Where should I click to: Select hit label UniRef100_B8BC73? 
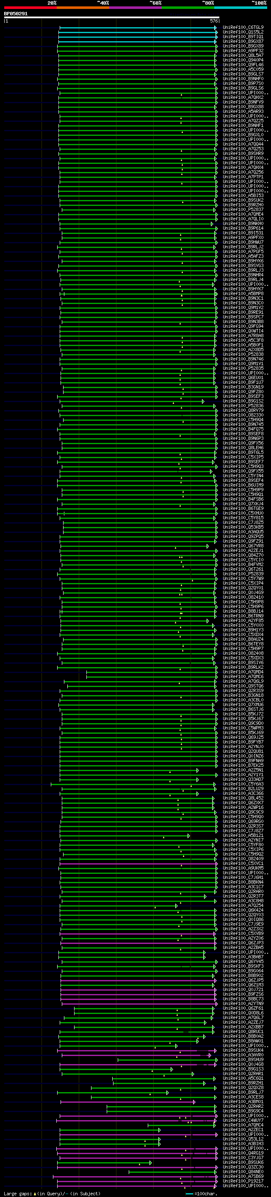point(243,999)
